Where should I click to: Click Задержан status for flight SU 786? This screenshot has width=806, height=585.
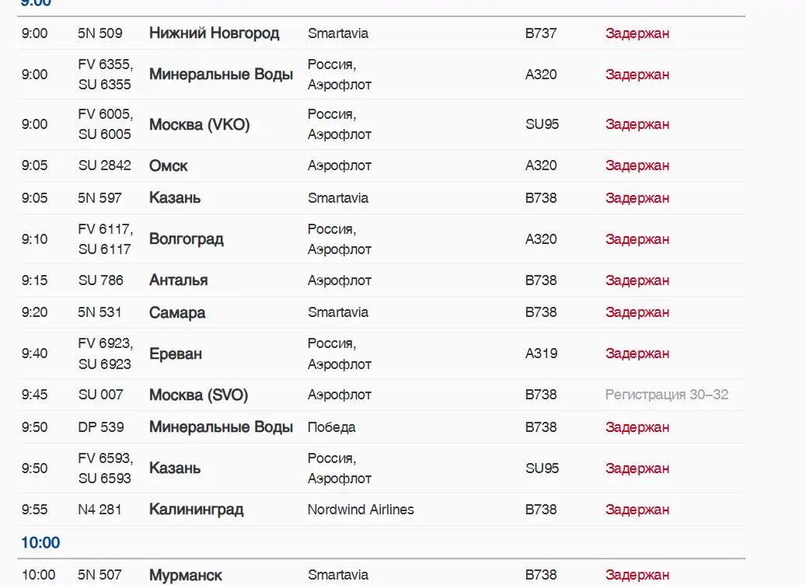637,280
